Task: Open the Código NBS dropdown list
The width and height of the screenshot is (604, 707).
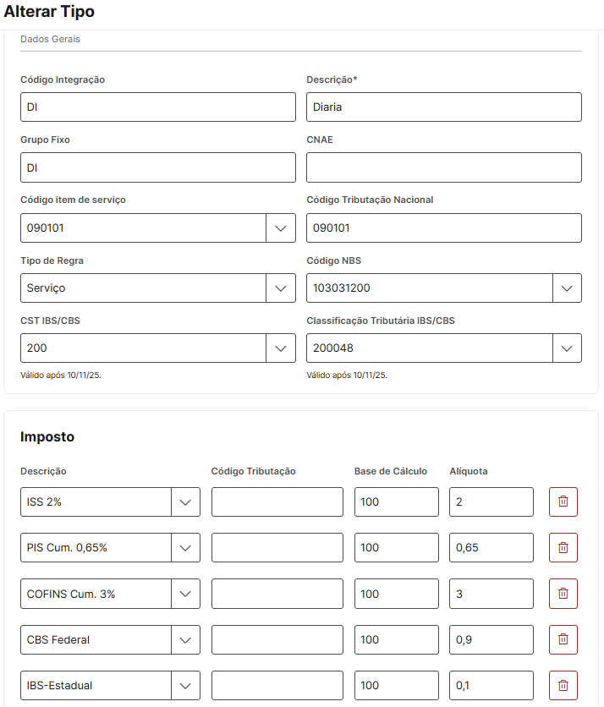Action: [566, 288]
